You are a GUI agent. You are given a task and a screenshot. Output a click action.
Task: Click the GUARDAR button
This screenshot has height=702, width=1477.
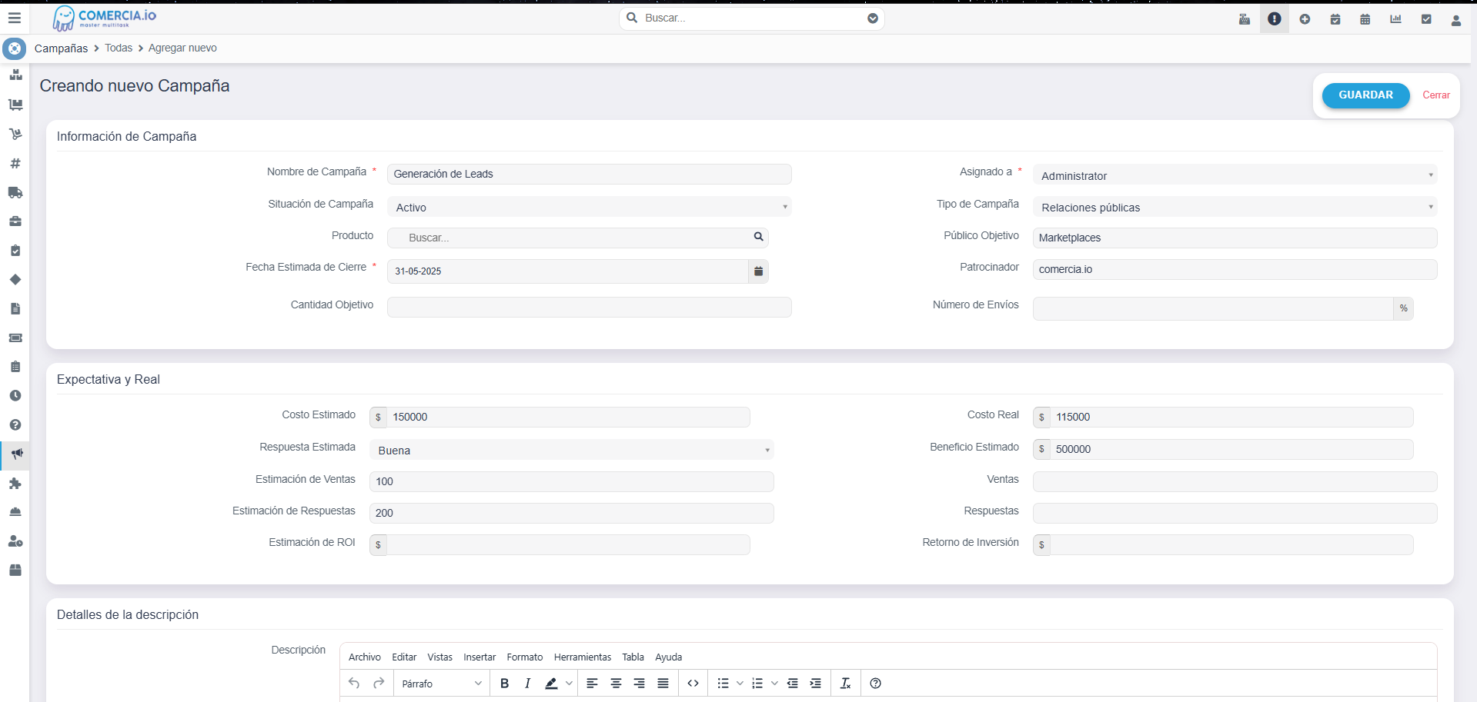(1365, 95)
